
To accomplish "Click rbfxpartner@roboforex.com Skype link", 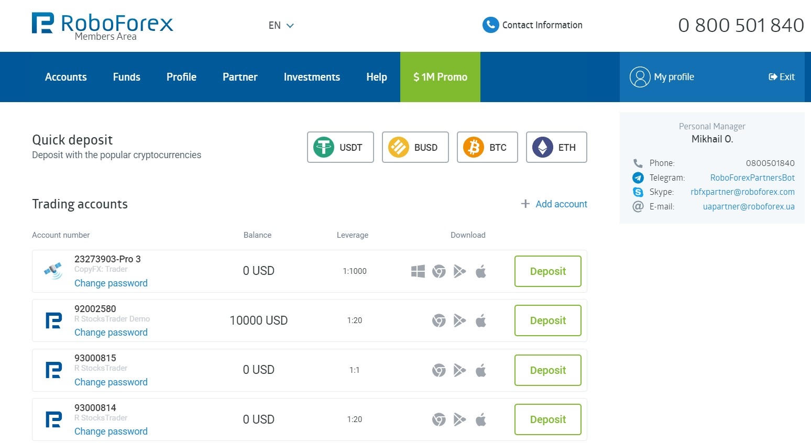I will (742, 192).
